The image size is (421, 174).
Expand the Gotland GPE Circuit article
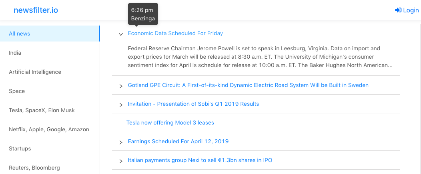coord(120,86)
